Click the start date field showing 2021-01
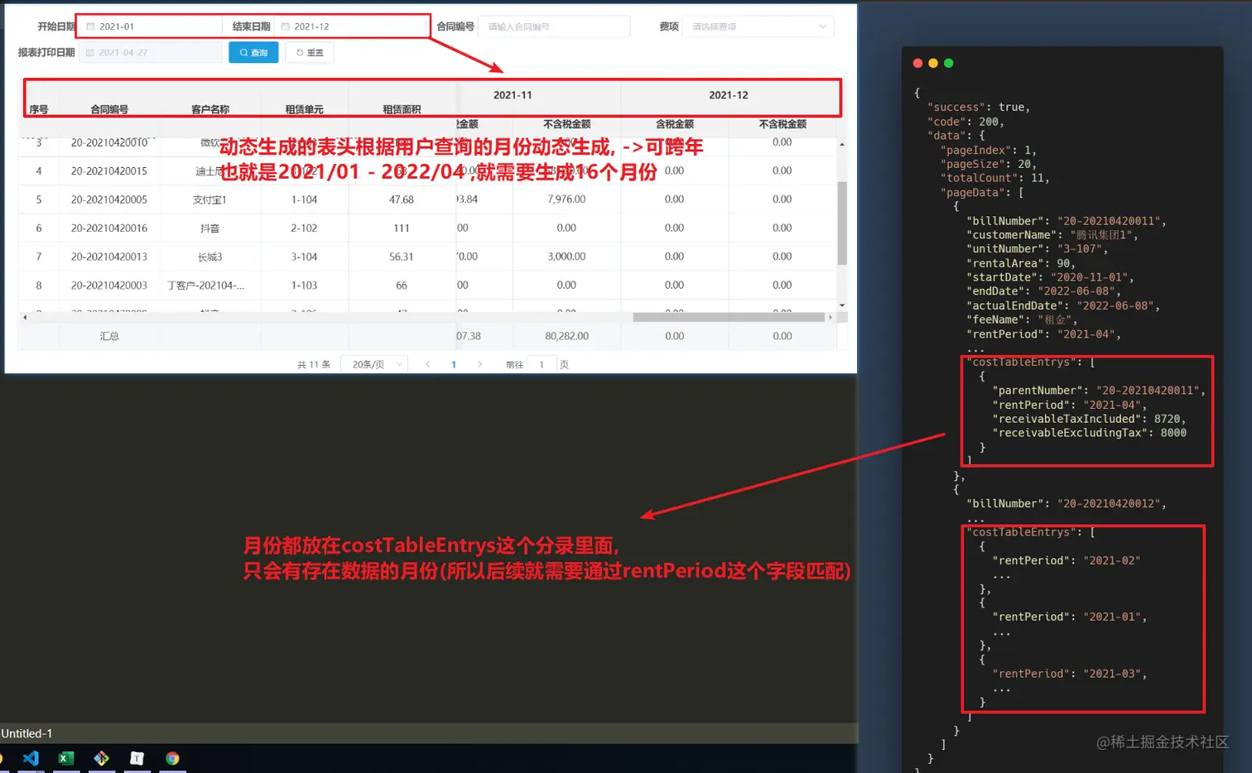1252x773 pixels. coord(150,26)
